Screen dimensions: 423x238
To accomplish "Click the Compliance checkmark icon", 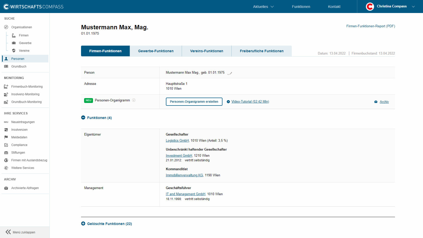I will [6, 145].
